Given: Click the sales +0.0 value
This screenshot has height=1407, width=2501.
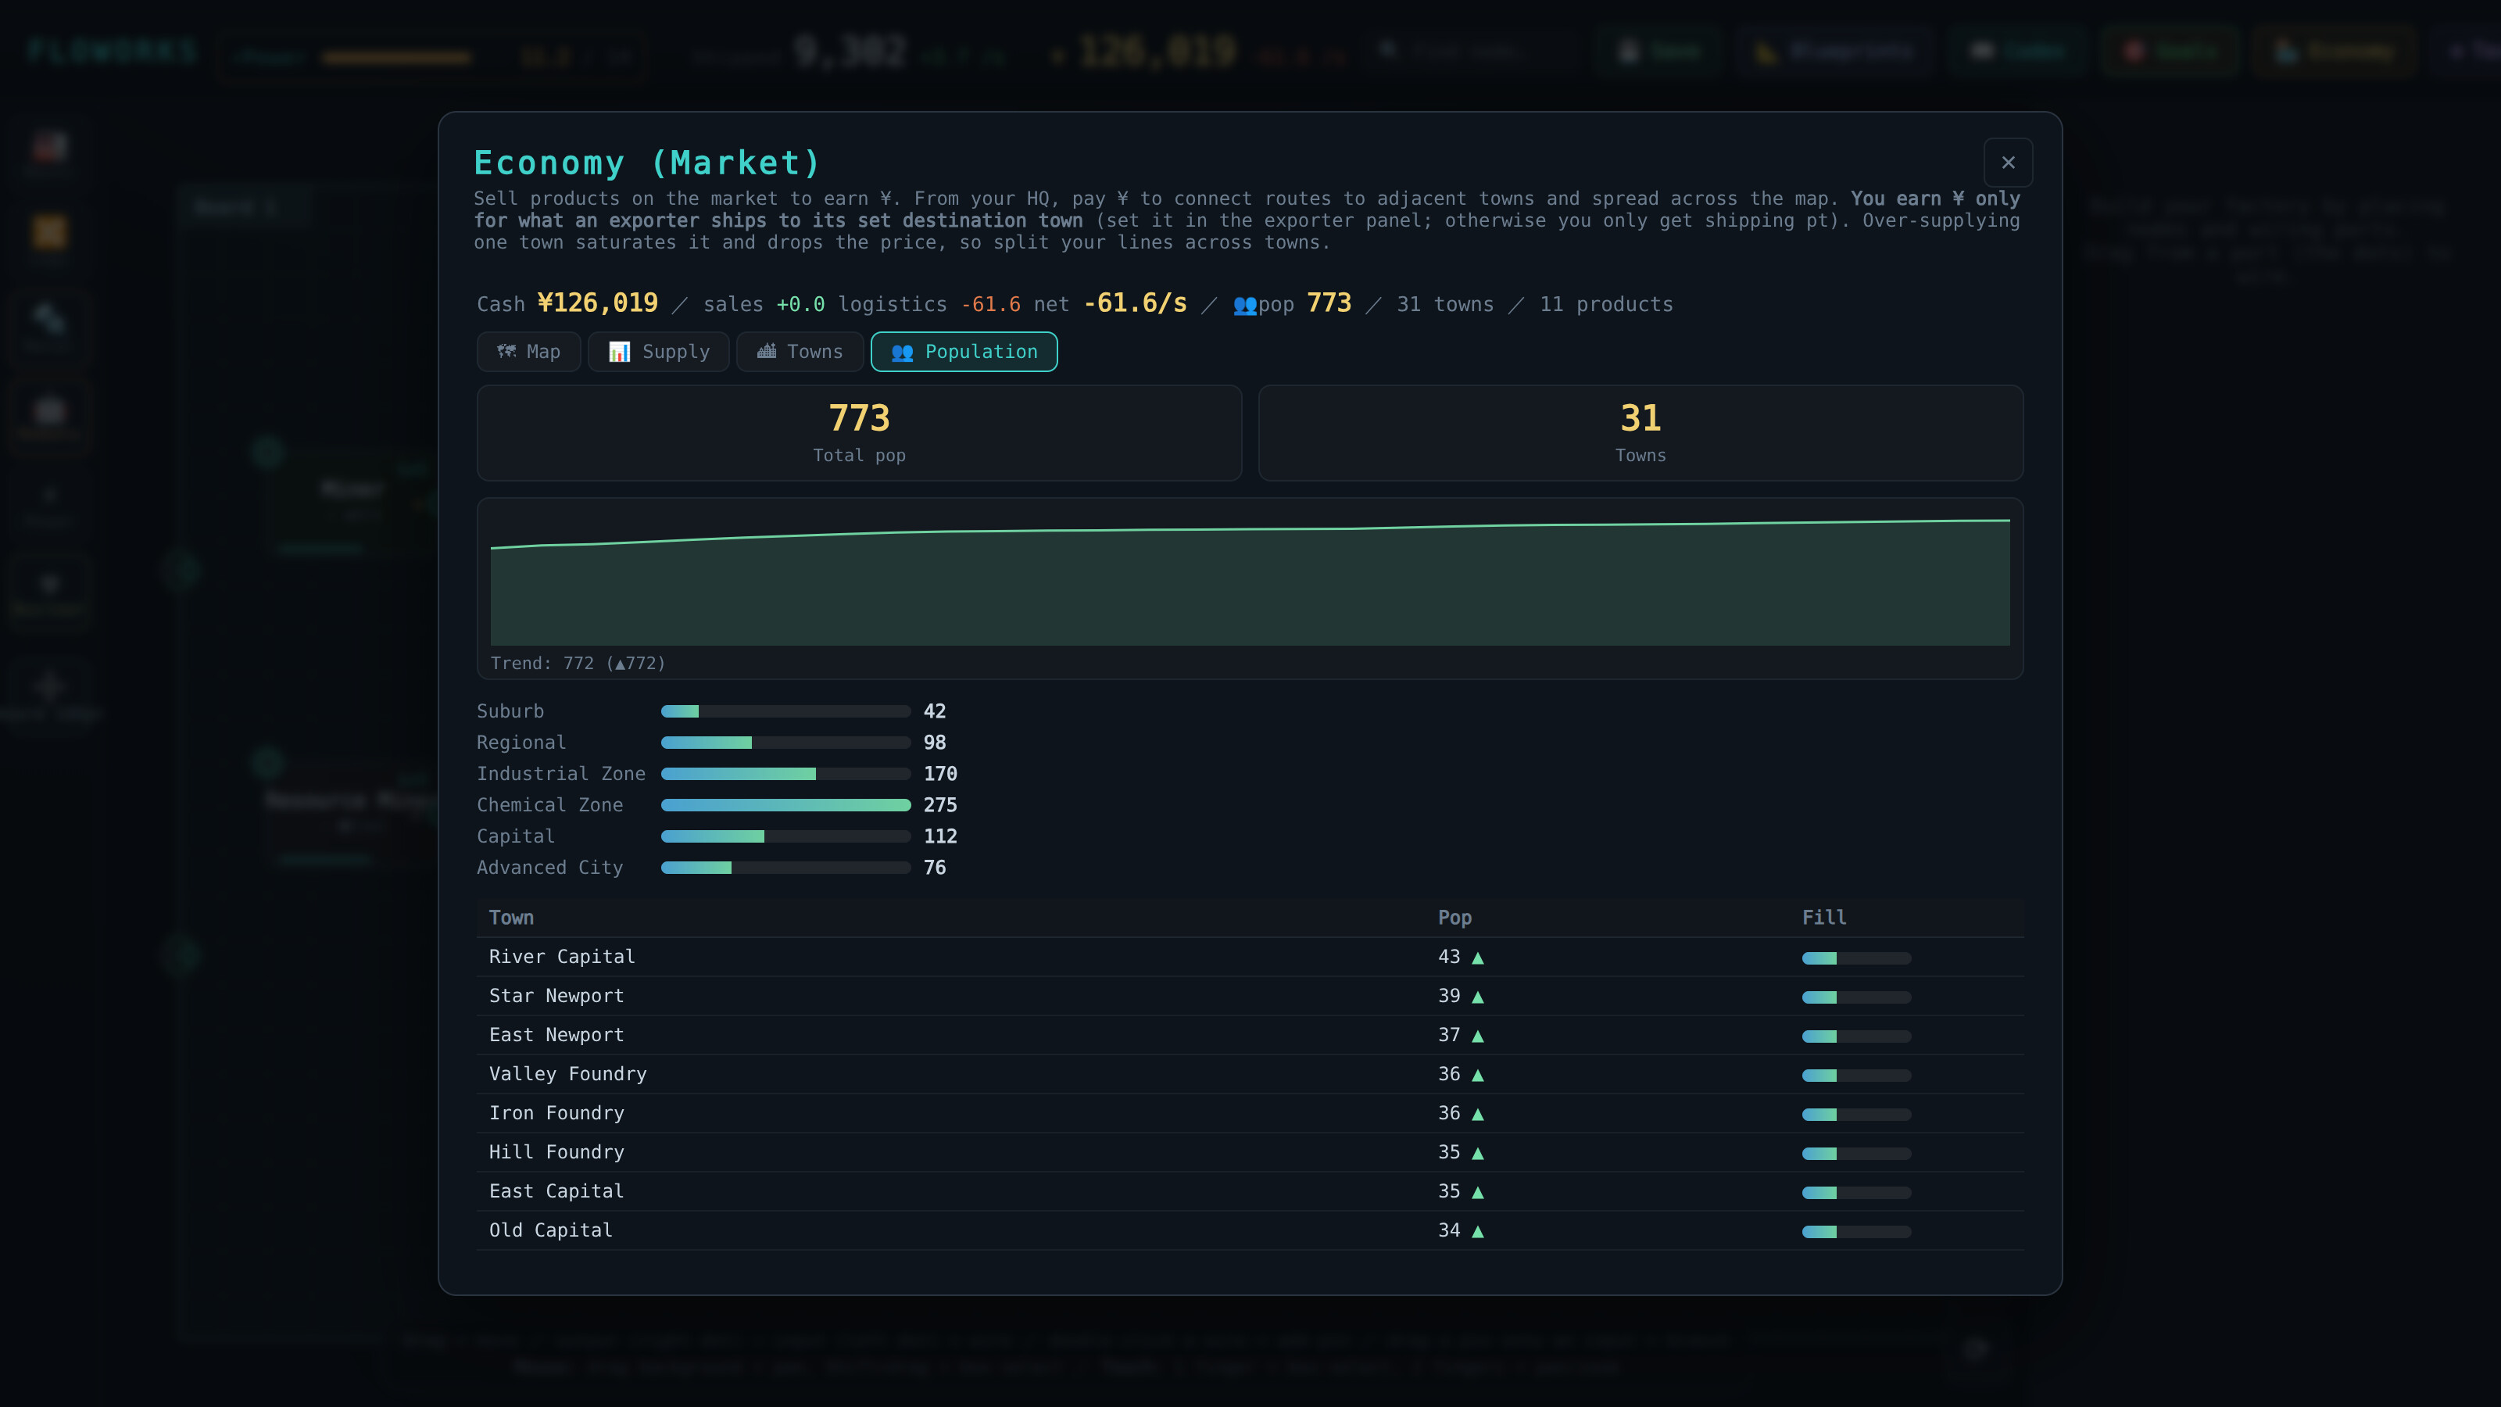Looking at the screenshot, I should [x=800, y=304].
